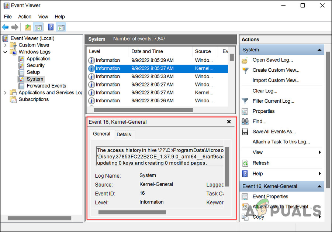The image size is (332, 232).
Task: Click info icon of 8:05:39 AM event
Action: click(91, 61)
